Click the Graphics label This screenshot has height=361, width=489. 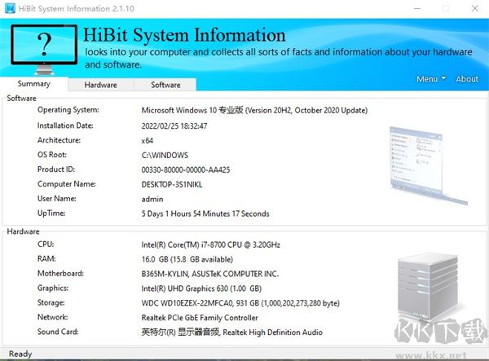[53, 288]
